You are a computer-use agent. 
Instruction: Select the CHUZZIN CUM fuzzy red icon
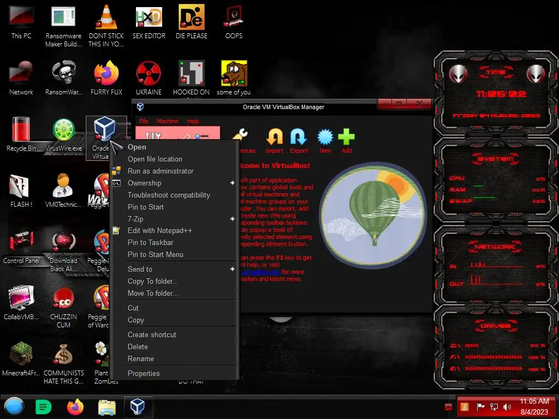[x=63, y=307]
